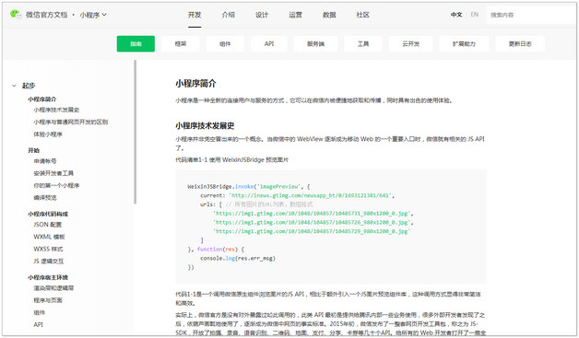Viewport: 579px width, 338px height.
Task: Open JS 逻辑交互 sidebar link
Action: pyautogui.click(x=49, y=262)
